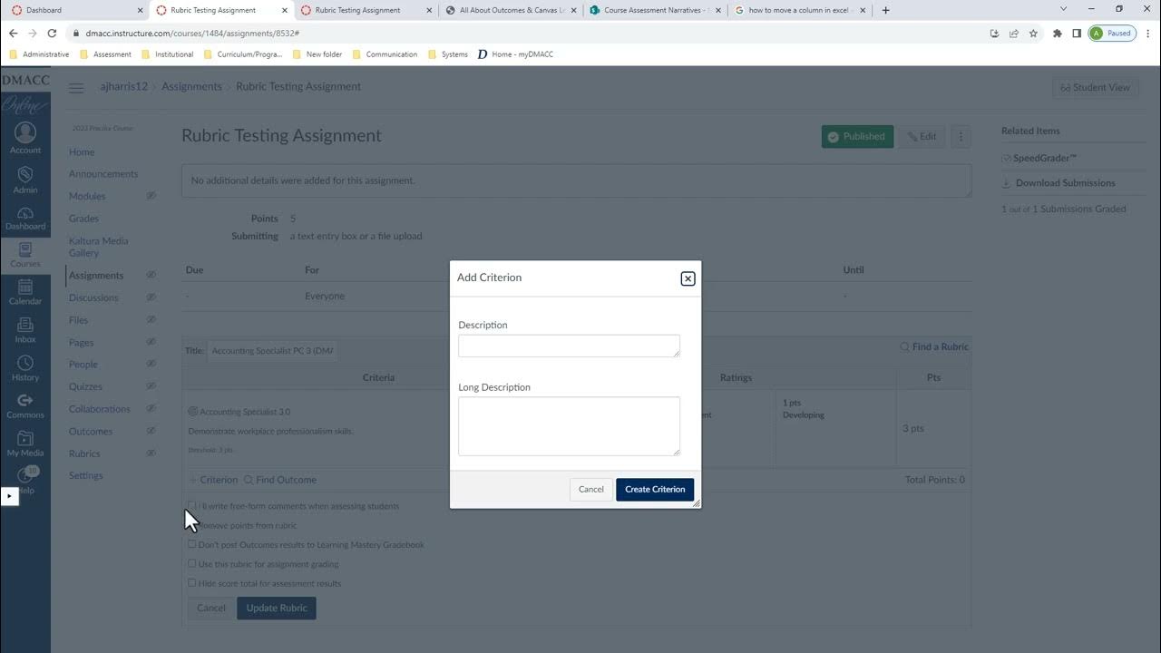Click the Update Rubric button
Screen dimensions: 1161x653
tap(277, 609)
